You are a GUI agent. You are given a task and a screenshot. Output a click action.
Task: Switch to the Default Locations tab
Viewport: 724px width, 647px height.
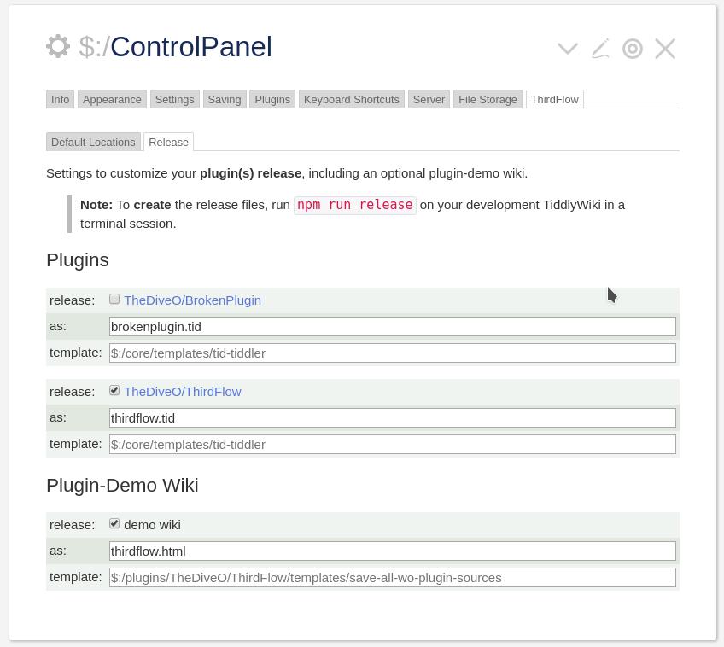[x=93, y=143]
